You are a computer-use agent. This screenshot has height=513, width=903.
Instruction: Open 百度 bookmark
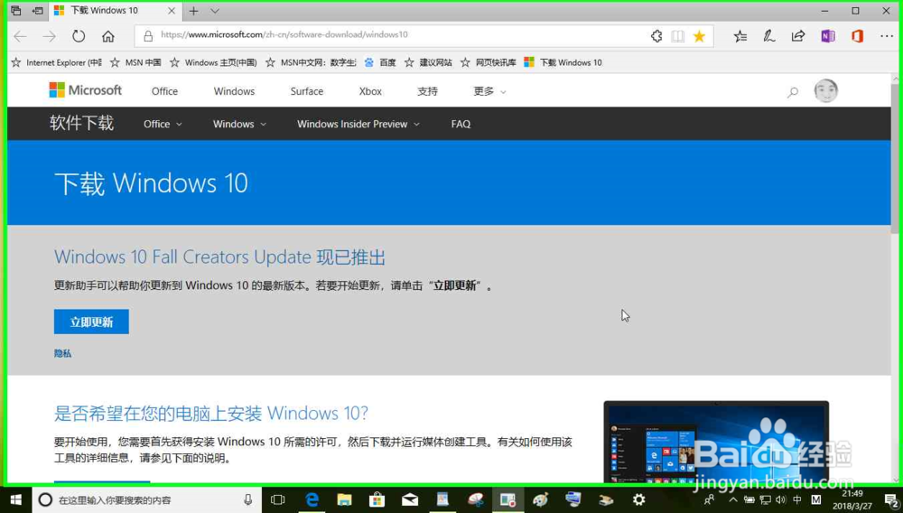tap(380, 62)
